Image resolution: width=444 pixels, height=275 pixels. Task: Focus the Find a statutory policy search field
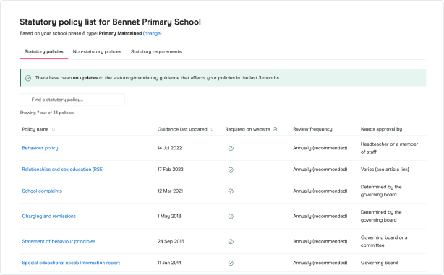72,100
